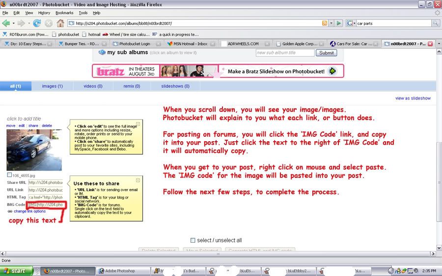Click play arrow on Bratz slideshow banner
This screenshot has height=276, width=442.
(x=332, y=71)
